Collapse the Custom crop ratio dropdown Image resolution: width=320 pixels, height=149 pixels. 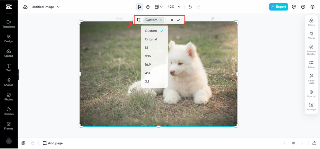(154, 20)
